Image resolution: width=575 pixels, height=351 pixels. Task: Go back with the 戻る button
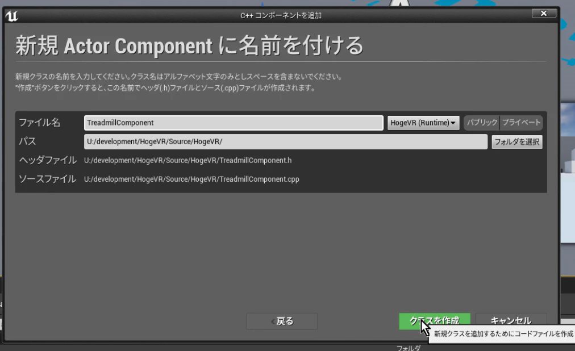click(282, 321)
